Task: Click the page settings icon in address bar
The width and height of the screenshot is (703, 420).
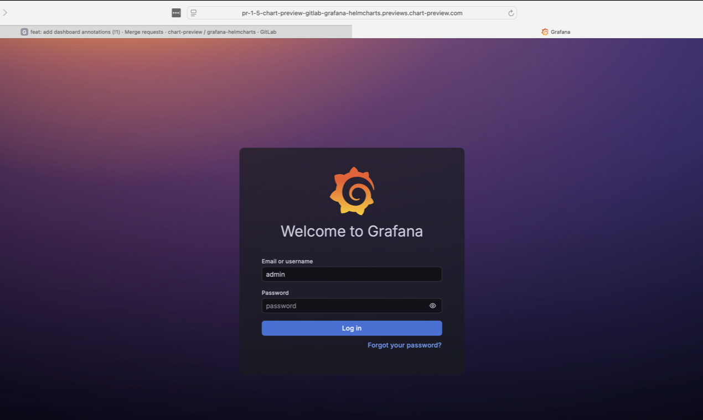Action: [x=193, y=13]
